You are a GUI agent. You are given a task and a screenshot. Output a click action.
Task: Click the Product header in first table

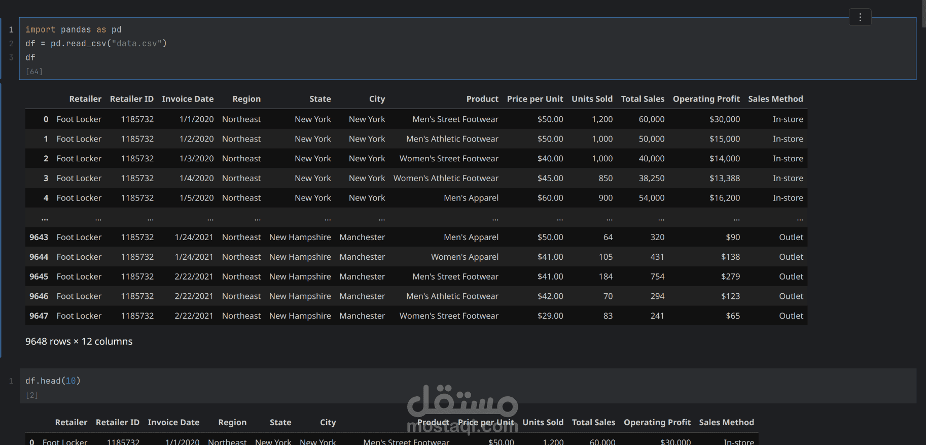(482, 99)
